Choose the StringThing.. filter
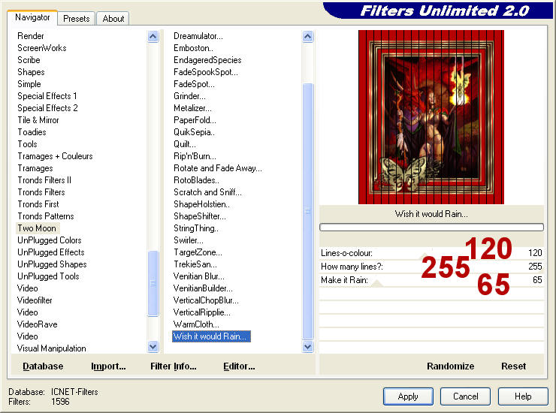 [x=196, y=228]
